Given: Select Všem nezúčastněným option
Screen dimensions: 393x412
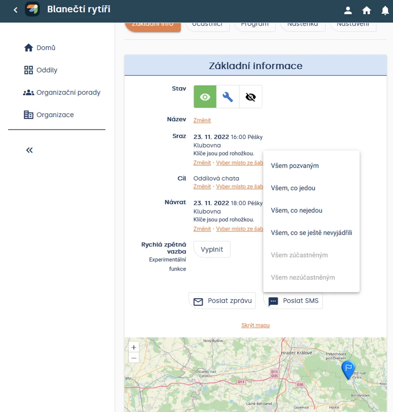Looking at the screenshot, I should pyautogui.click(x=311, y=277).
